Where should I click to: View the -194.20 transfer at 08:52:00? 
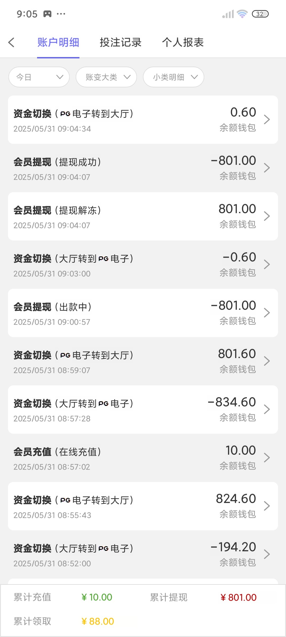[143, 554]
